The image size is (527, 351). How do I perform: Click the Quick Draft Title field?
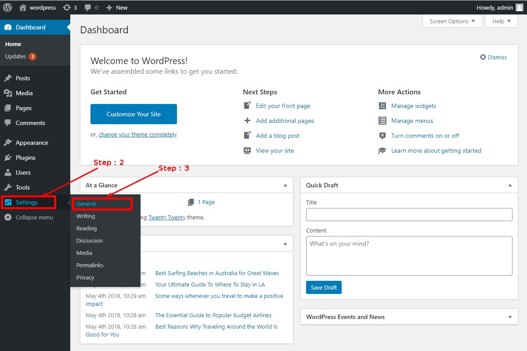click(x=409, y=215)
